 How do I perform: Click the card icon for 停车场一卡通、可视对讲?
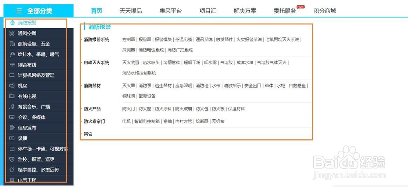pos(12,149)
